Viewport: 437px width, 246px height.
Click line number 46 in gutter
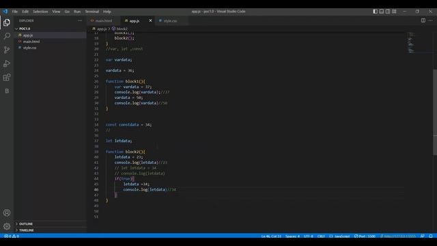[96, 189]
